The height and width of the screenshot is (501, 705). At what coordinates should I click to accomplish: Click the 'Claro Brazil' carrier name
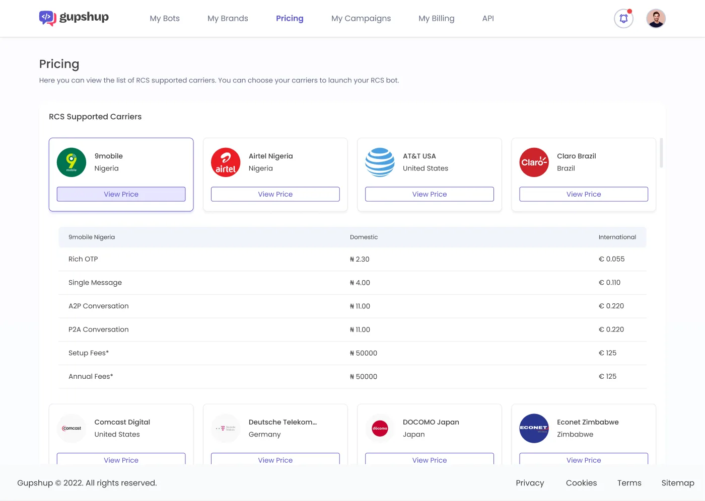pyautogui.click(x=577, y=156)
